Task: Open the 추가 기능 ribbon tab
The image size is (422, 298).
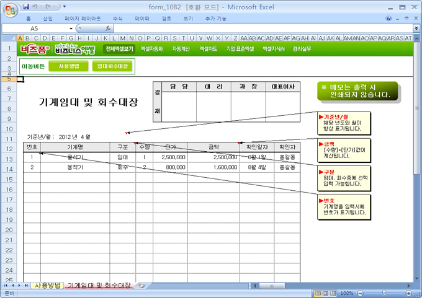Action: pyautogui.click(x=216, y=19)
